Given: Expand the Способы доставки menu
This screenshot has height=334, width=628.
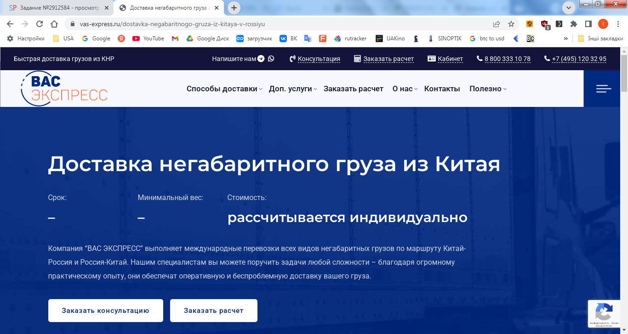Looking at the screenshot, I should click(x=224, y=89).
